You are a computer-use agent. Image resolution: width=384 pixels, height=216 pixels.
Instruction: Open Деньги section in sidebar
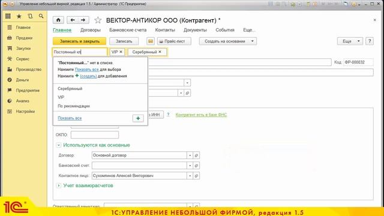(22, 80)
